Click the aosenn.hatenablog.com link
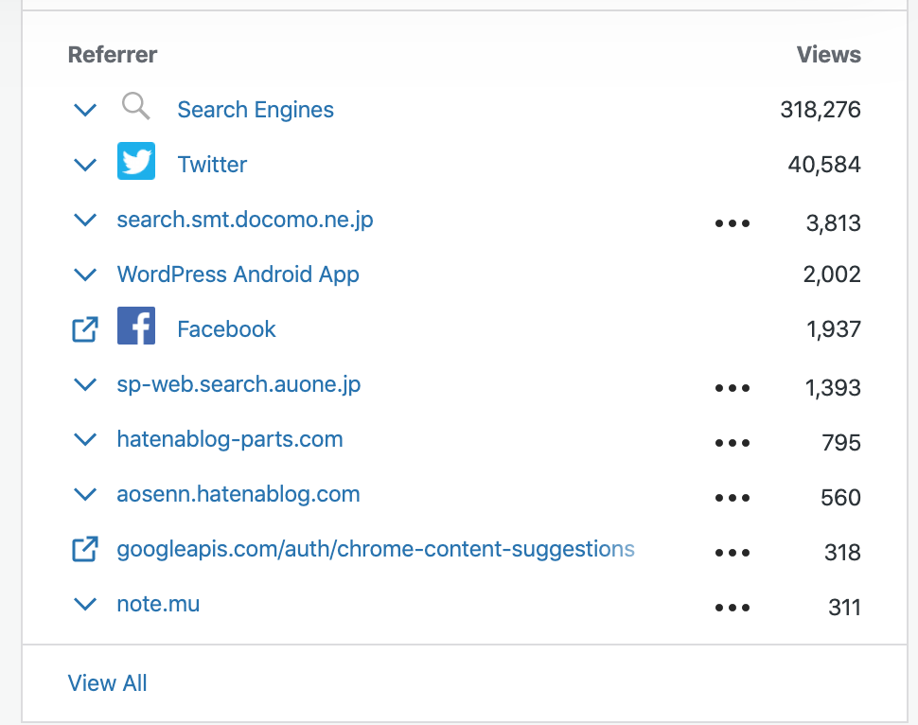918x725 pixels. click(x=238, y=494)
